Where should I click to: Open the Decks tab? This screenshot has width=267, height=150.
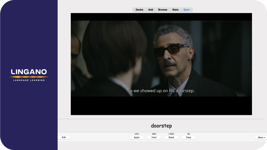(139, 10)
